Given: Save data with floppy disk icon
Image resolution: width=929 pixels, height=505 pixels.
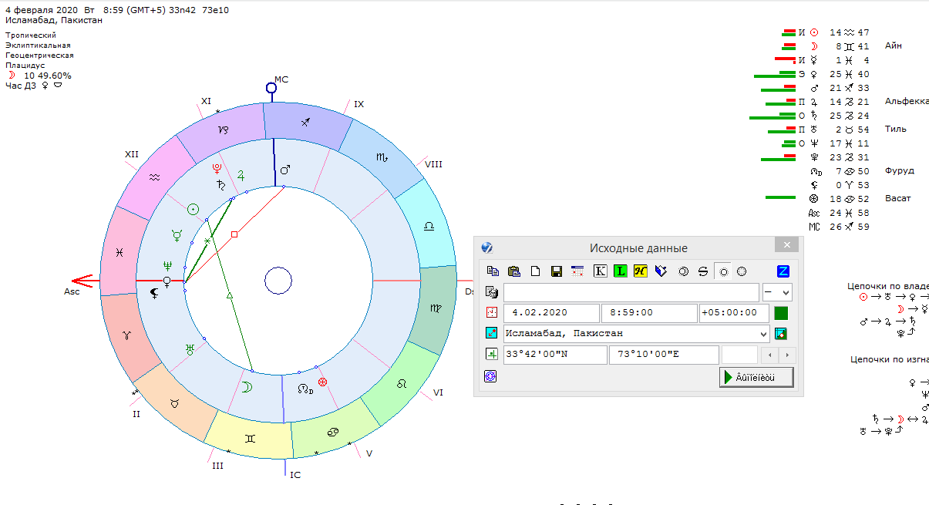Looking at the screenshot, I should point(556,271).
